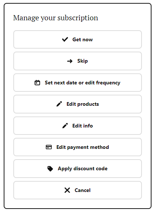Click the Manage your subscription heading

pos(55,18)
